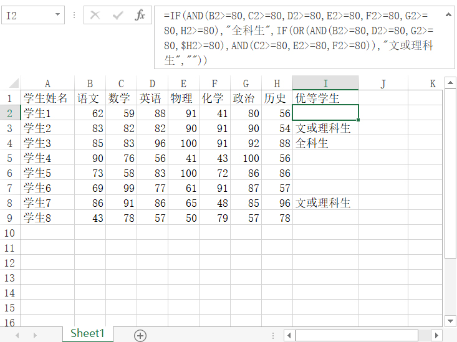Click 学生8's 语文 score 43
Image resolution: width=457 pixels, height=342 pixels.
(x=90, y=217)
